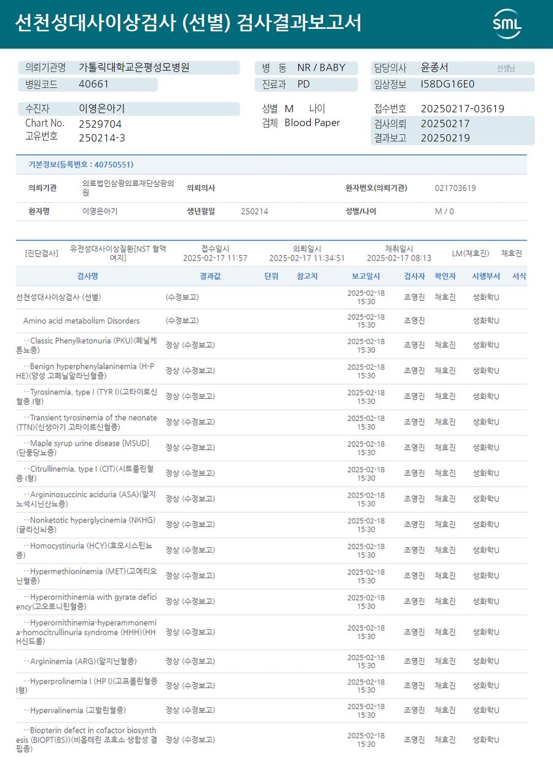Click the 시행부서 column header
The height and width of the screenshot is (781, 553).
[x=486, y=277]
